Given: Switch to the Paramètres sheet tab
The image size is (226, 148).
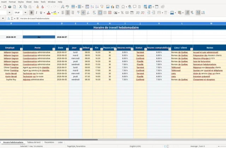Looking at the screenshot, I should tap(49, 142).
